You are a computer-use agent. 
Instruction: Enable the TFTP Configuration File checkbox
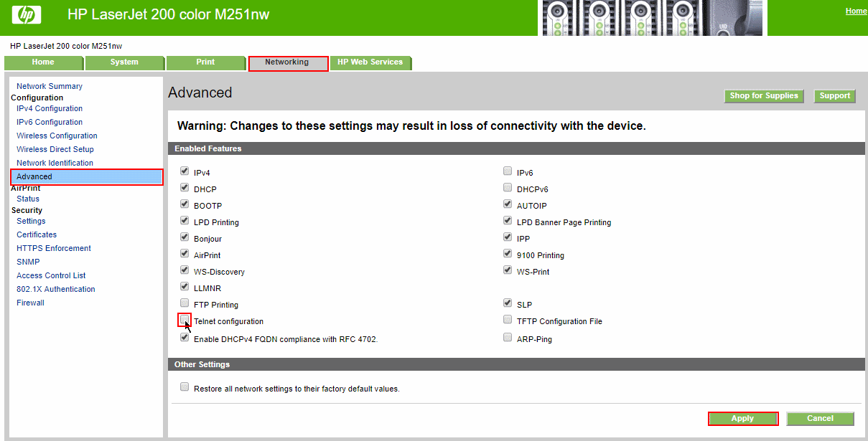(x=508, y=320)
